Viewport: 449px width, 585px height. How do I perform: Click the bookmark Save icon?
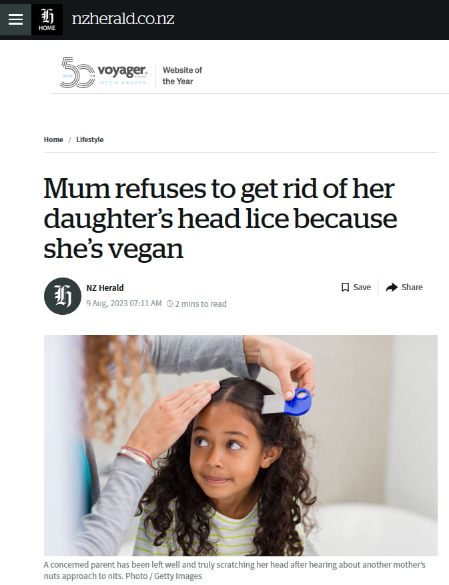(345, 287)
